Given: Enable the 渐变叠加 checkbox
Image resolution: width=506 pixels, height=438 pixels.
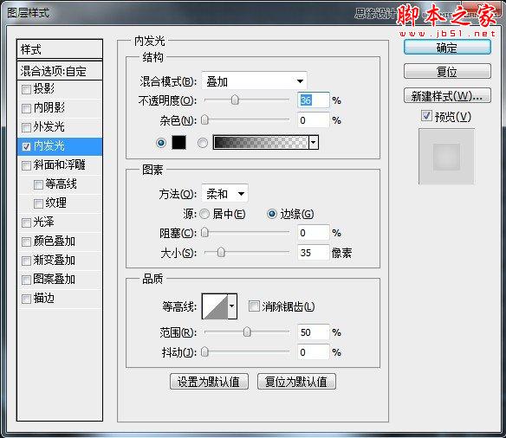Looking at the screenshot, I should 26,261.
